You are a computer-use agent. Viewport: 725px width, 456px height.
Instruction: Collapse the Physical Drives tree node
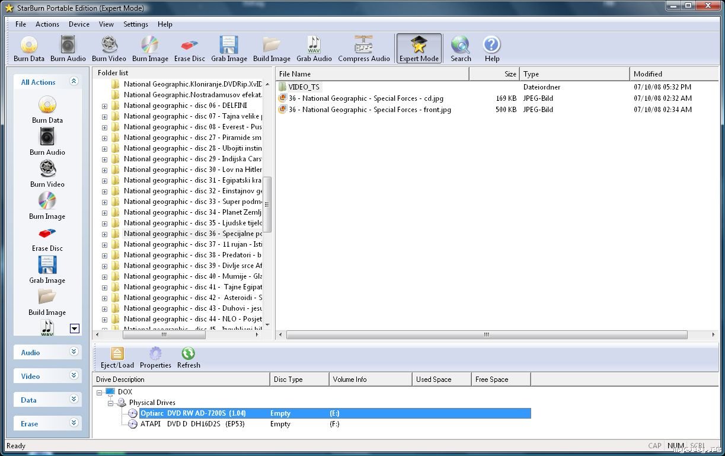(110, 403)
